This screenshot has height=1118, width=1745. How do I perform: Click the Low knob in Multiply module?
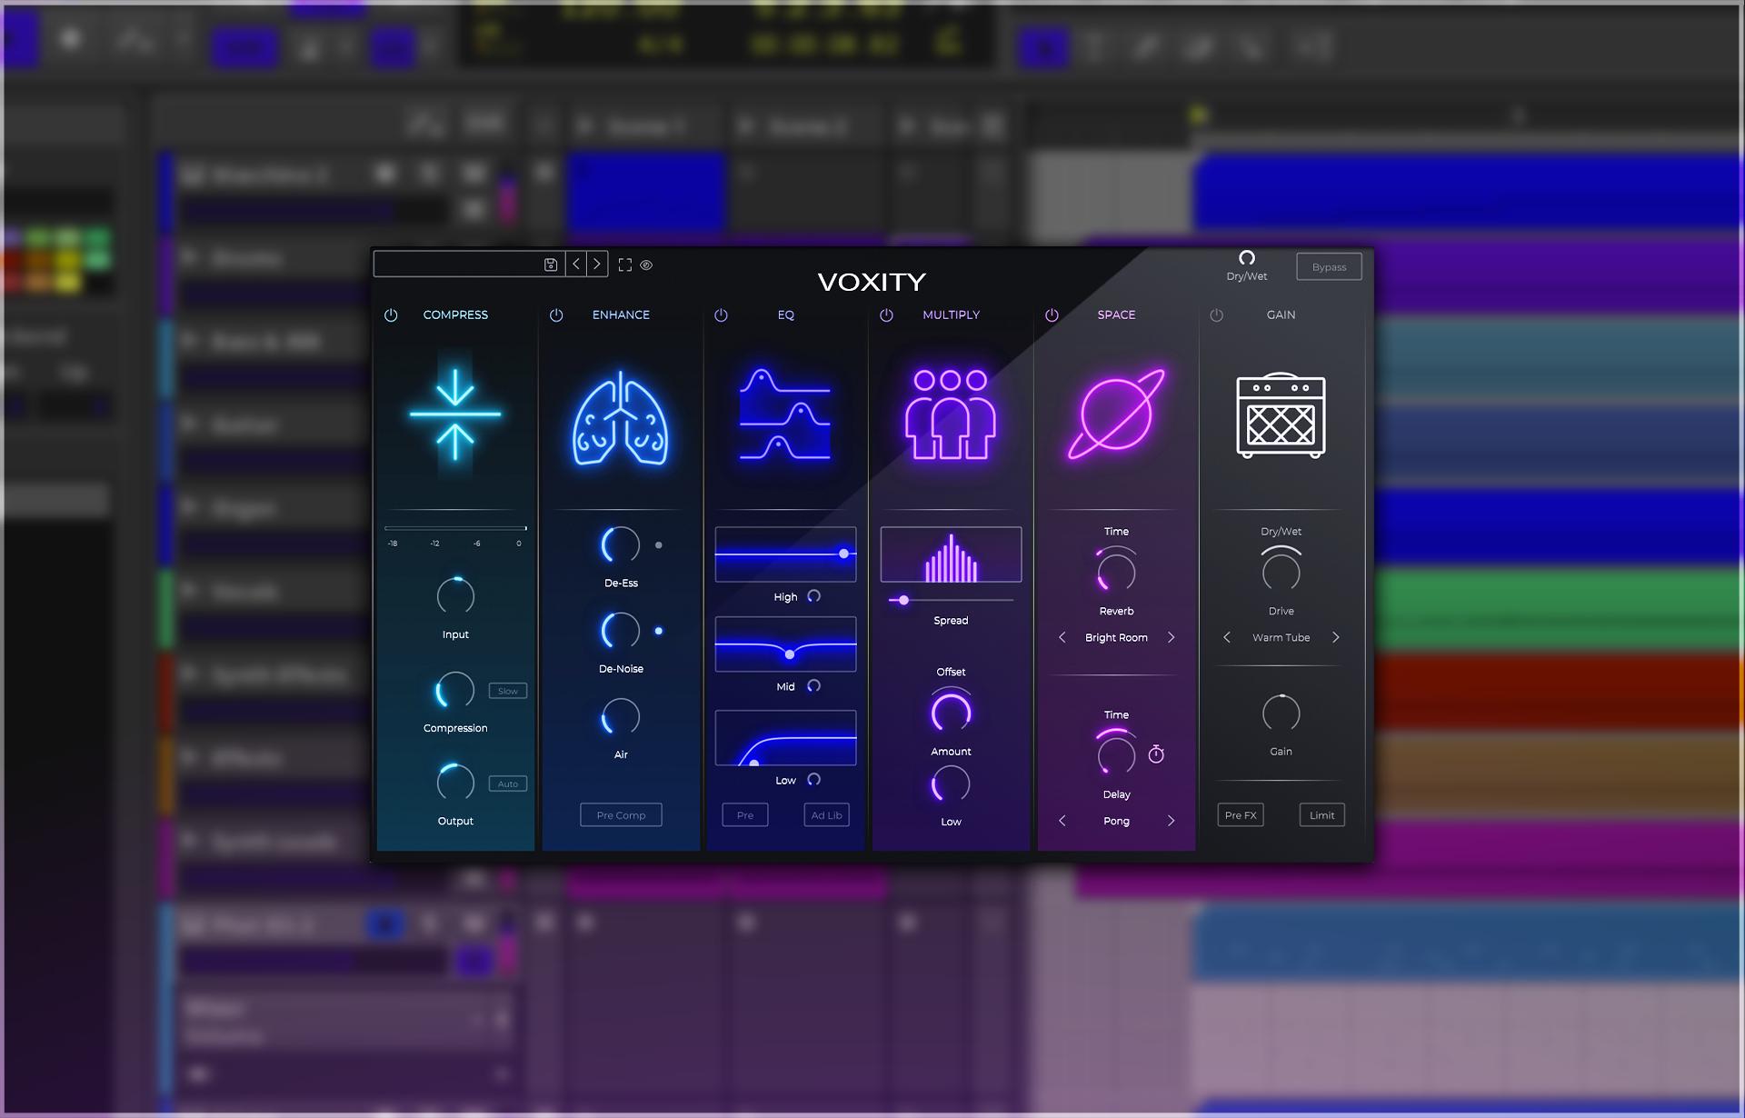[951, 784]
